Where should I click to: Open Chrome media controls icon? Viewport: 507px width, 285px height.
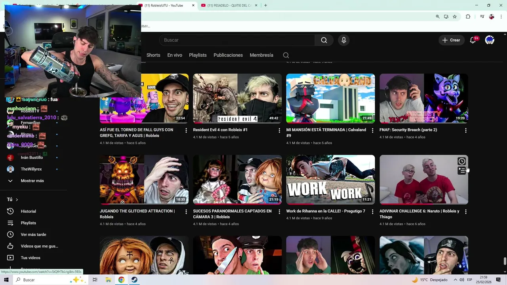click(482, 17)
